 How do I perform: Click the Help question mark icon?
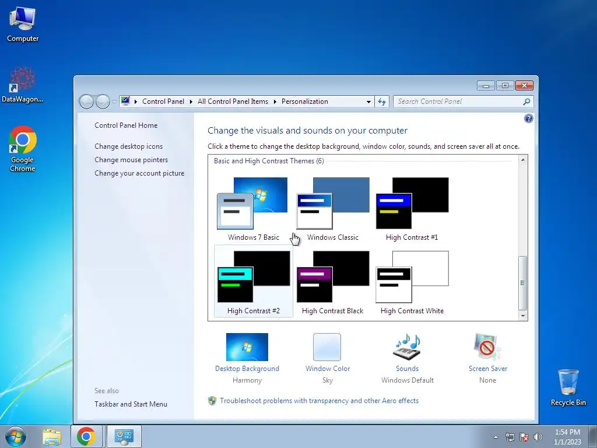tap(528, 118)
